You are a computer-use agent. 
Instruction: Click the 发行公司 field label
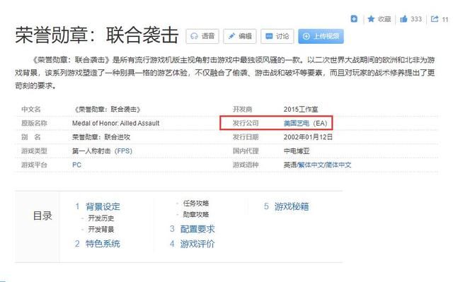(x=246, y=124)
